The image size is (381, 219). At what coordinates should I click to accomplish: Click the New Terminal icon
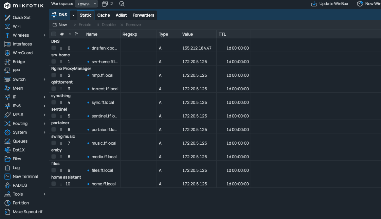[x=7, y=177]
